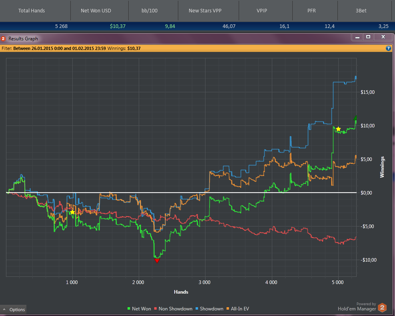Select the 9,84 bb/100 cell
The height and width of the screenshot is (316, 395).
pos(170,26)
